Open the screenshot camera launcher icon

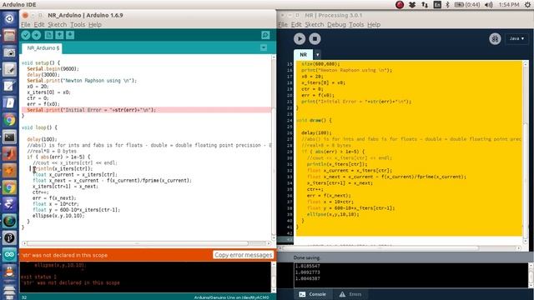pos(9,52)
